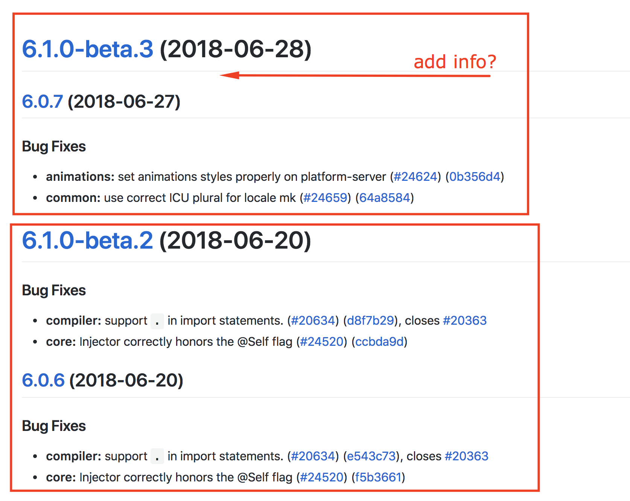Open PR #24520 under 6.0.6
630x501 pixels.
320,477
